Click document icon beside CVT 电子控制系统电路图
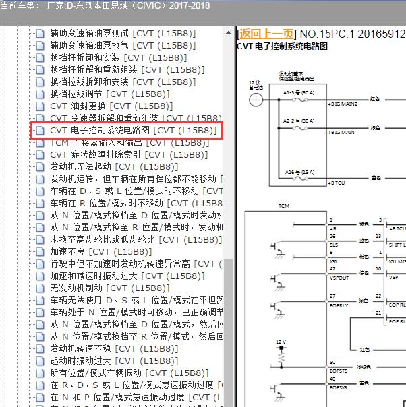This screenshot has width=406, height=407. coord(40,130)
